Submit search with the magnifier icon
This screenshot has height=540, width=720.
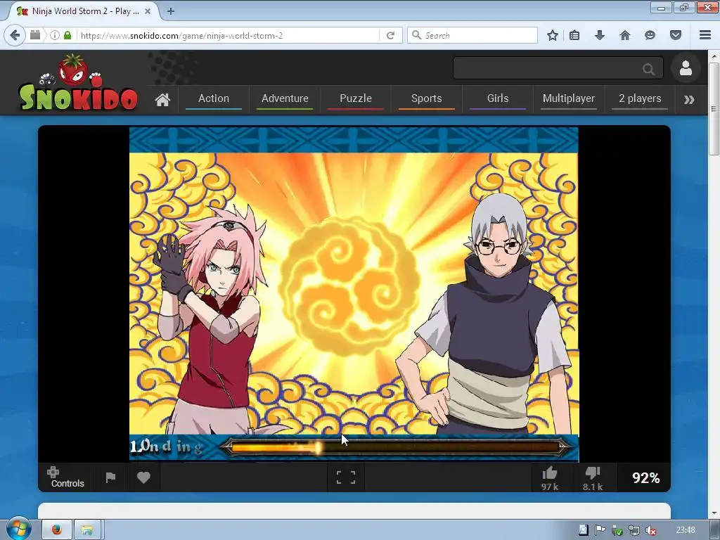(x=649, y=69)
